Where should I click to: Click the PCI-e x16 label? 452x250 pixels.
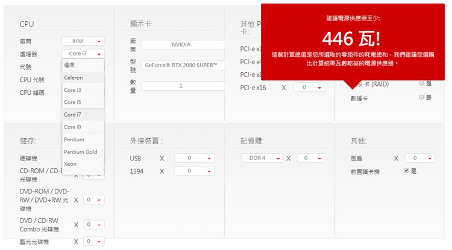pos(253,88)
